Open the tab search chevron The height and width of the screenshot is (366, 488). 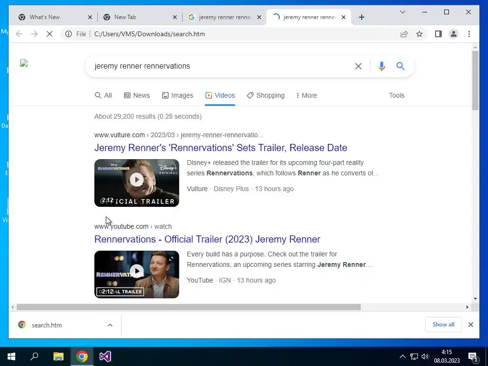tap(402, 12)
